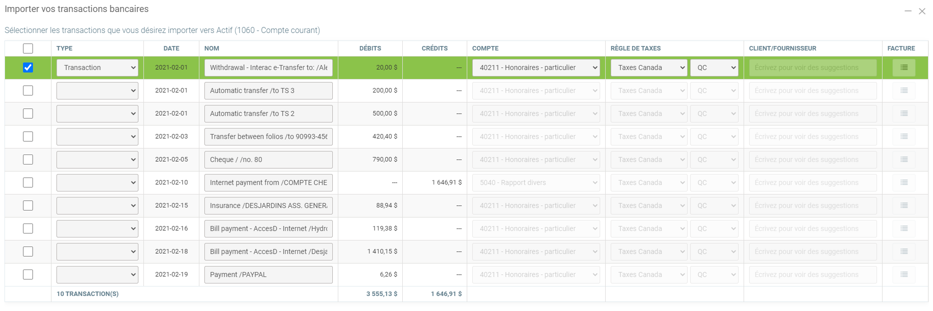This screenshot has height=311, width=933.
Task: Tick checkbox for Payment /PAYPAL transaction
Action: click(28, 274)
